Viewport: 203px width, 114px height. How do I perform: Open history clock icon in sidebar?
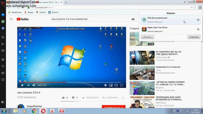(x=3, y=80)
